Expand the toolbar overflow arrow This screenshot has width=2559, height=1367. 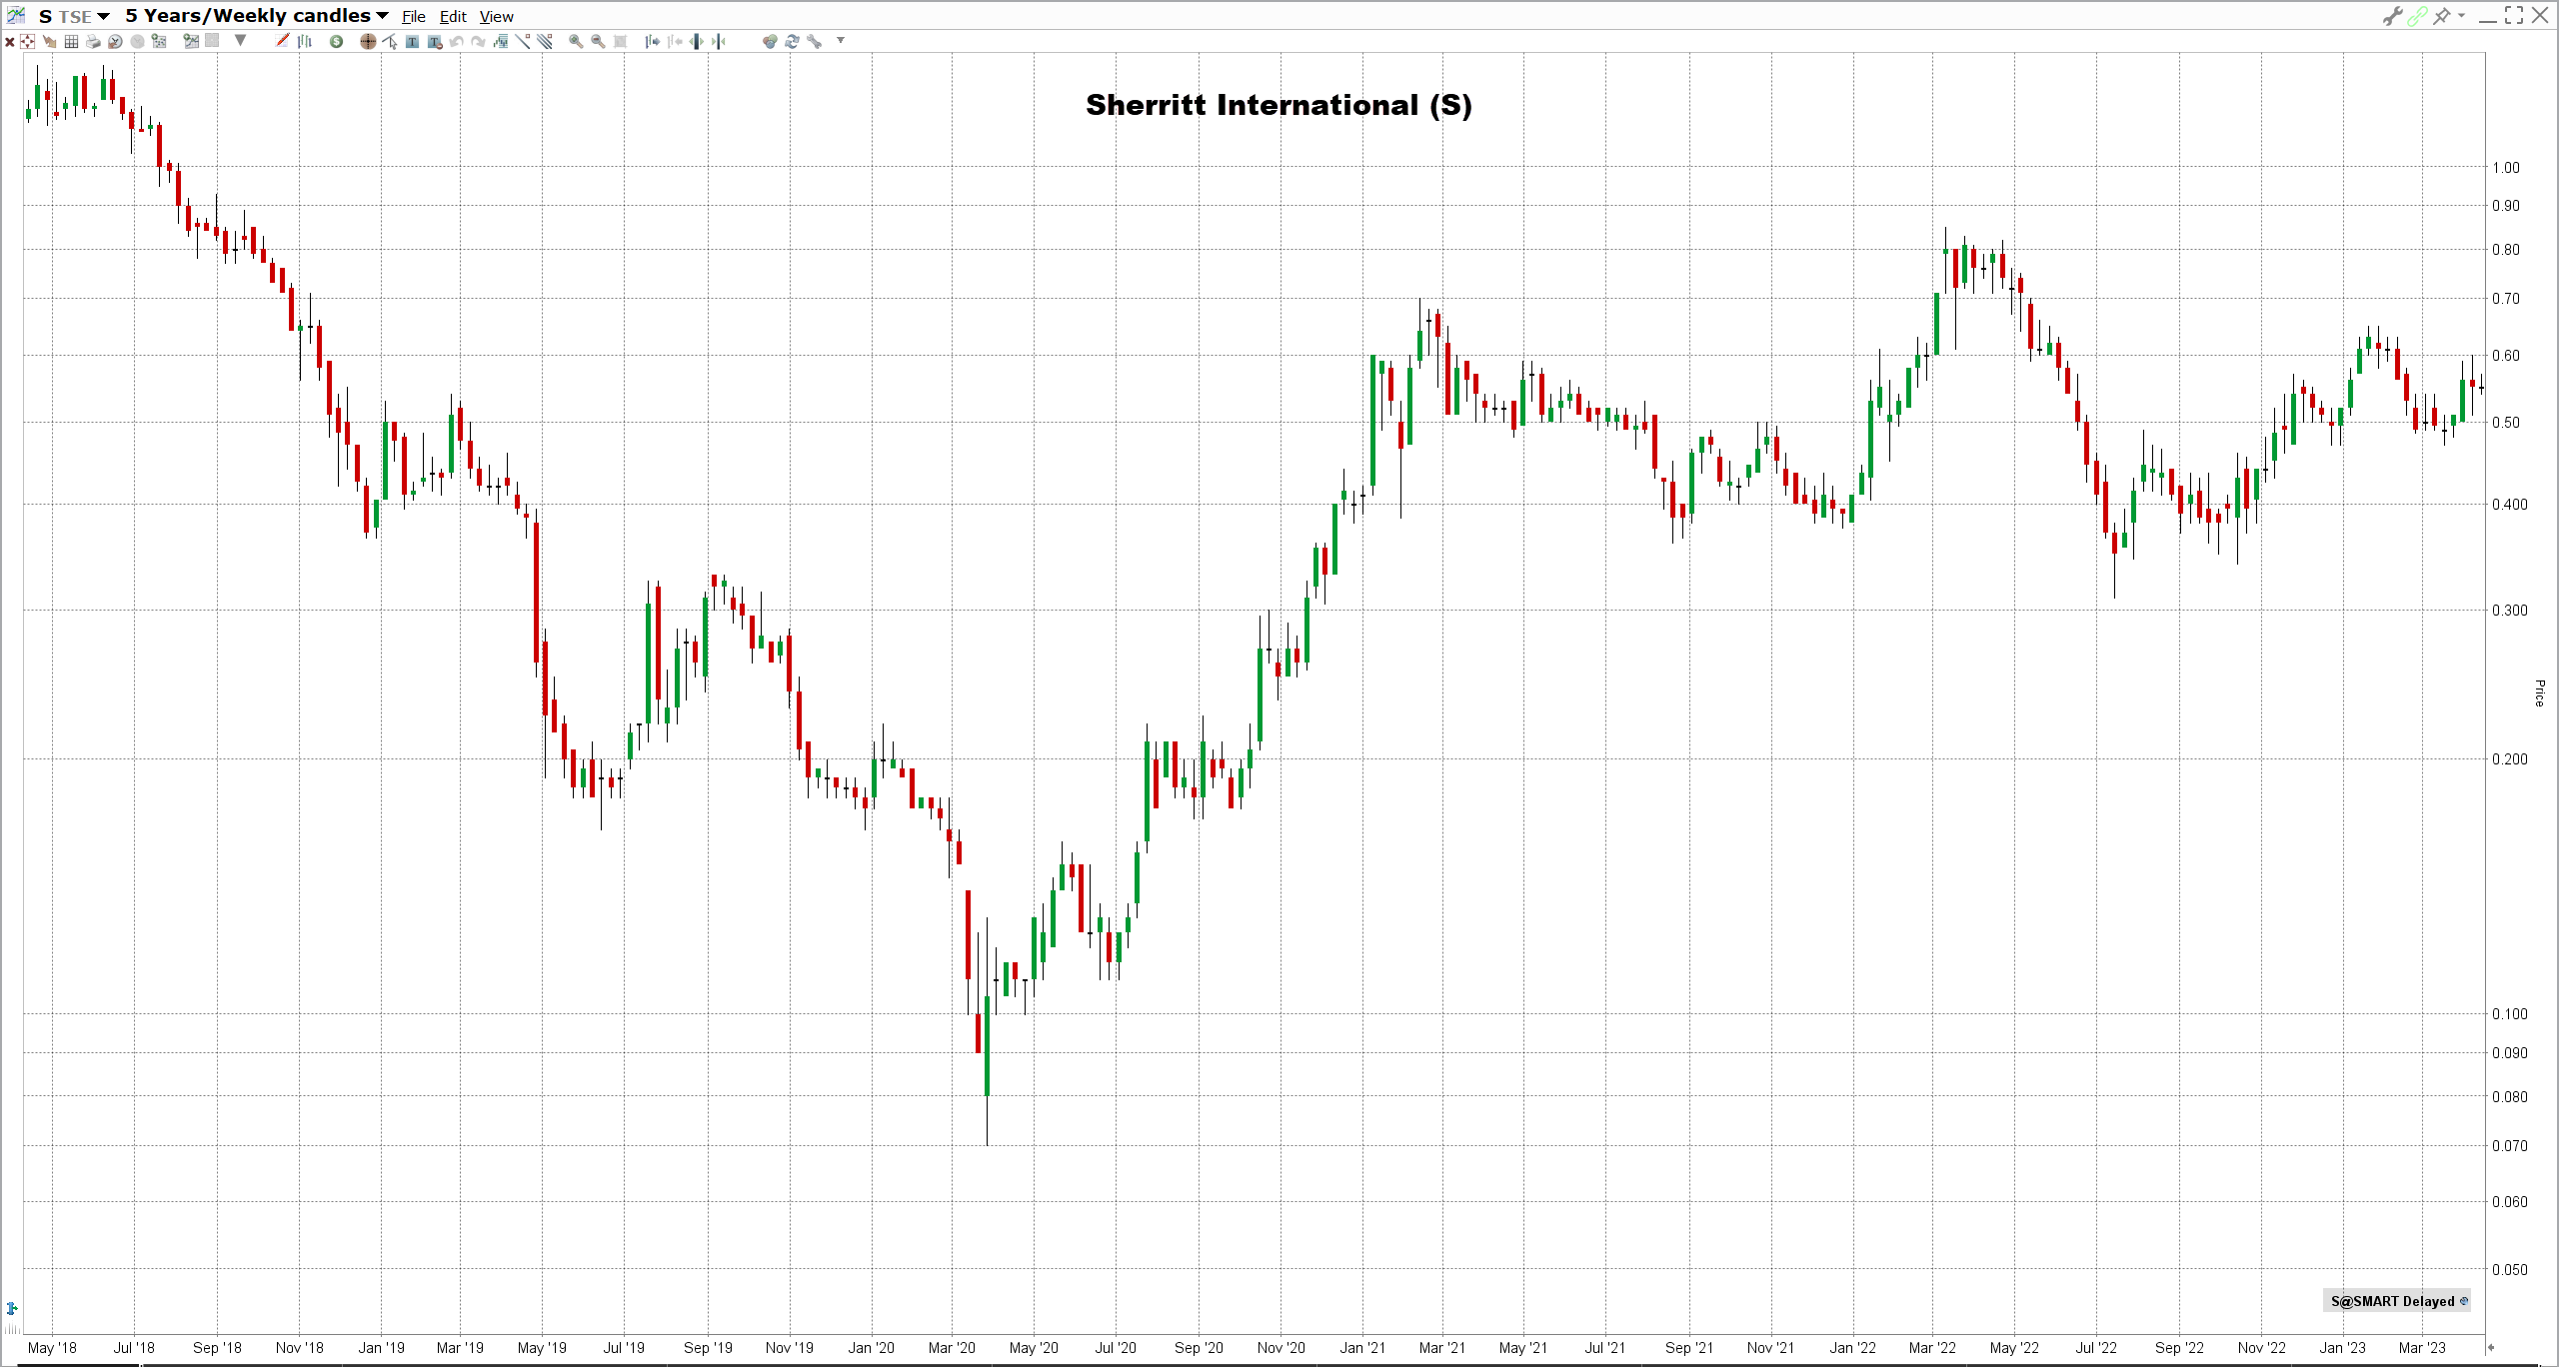point(841,40)
